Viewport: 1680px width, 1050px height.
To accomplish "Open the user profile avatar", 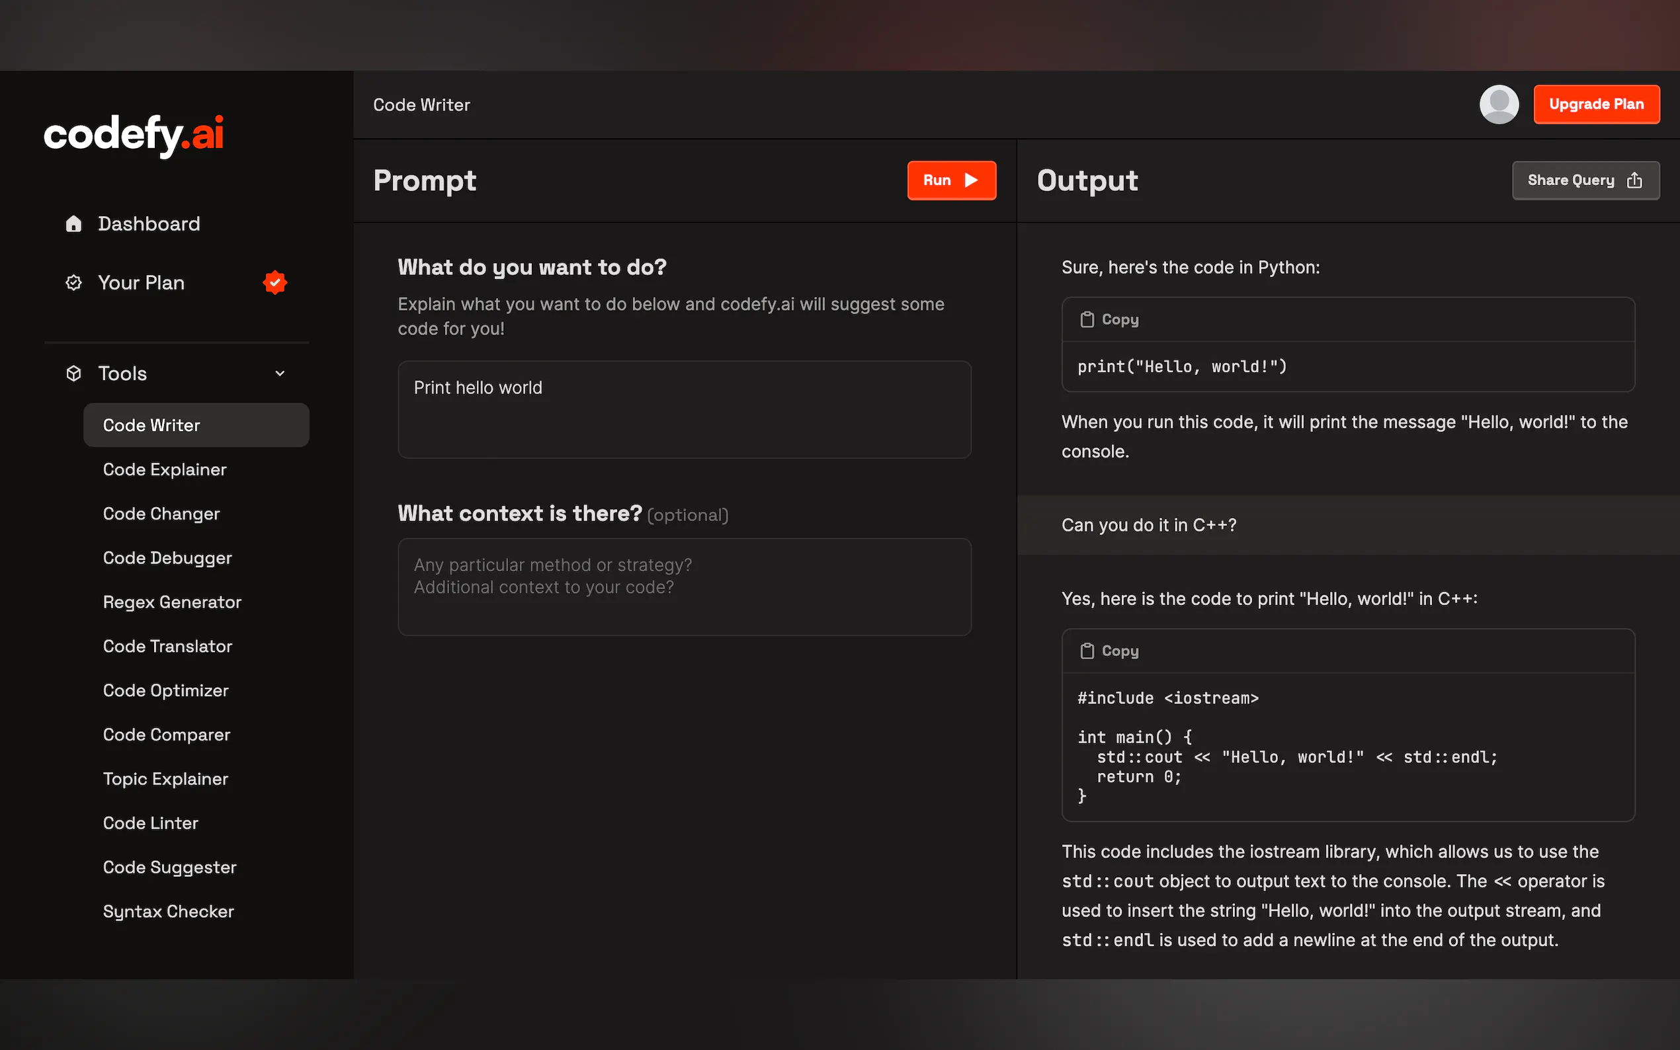I will coord(1499,104).
